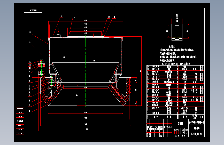The height and width of the screenshot is (145, 224).
Task: Select balloon label 15 on the left
Action: 30,33
